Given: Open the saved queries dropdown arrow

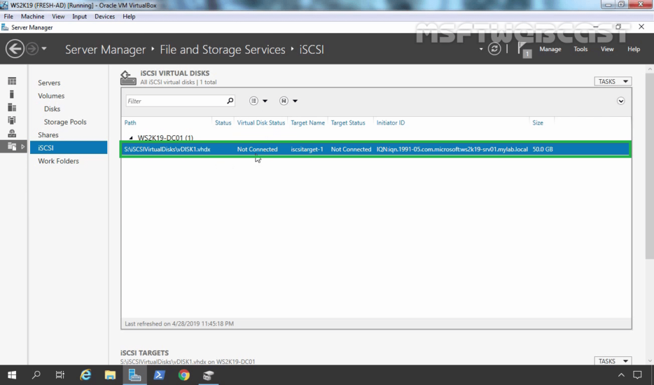Looking at the screenshot, I should [295, 101].
